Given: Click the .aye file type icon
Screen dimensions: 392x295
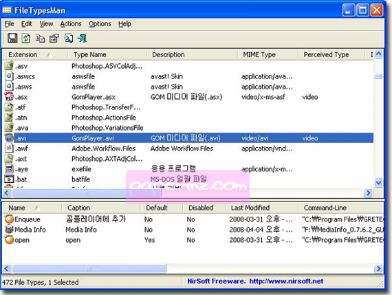Looking at the screenshot, I should coord(9,168).
